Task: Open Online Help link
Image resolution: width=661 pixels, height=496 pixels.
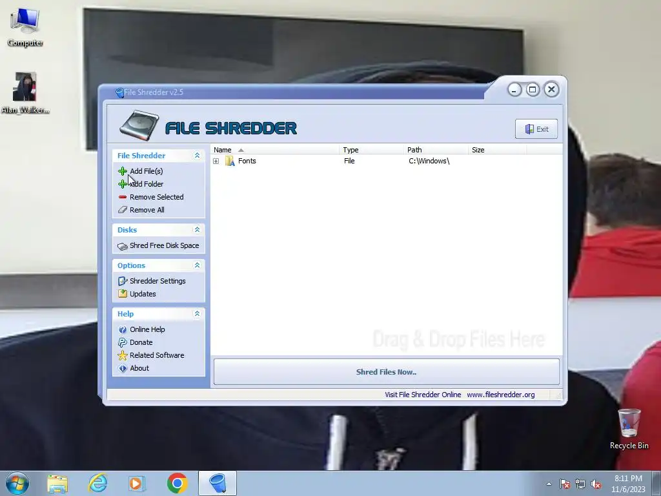Action: coord(147,329)
